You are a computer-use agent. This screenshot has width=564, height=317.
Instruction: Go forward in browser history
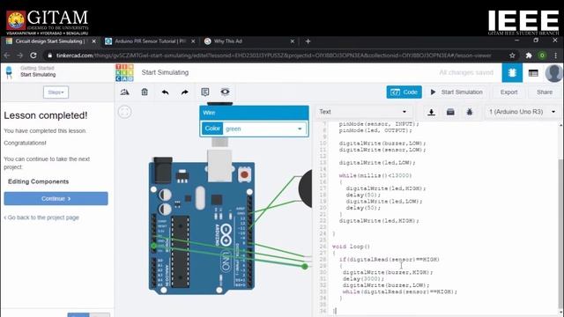19,55
